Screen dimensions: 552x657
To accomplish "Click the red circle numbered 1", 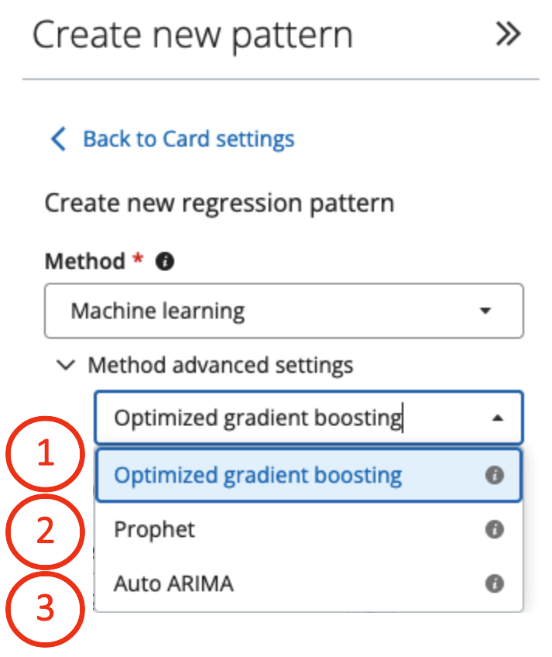I will tap(46, 456).
